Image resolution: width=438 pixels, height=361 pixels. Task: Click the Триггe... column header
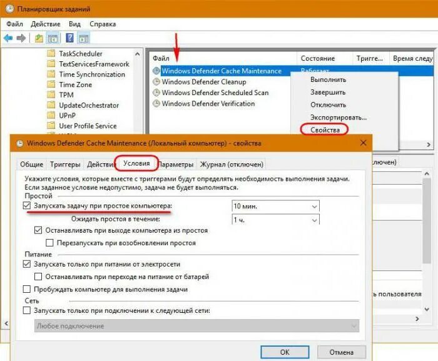(371, 58)
